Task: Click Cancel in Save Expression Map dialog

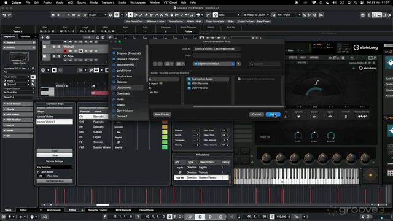Action: click(257, 114)
